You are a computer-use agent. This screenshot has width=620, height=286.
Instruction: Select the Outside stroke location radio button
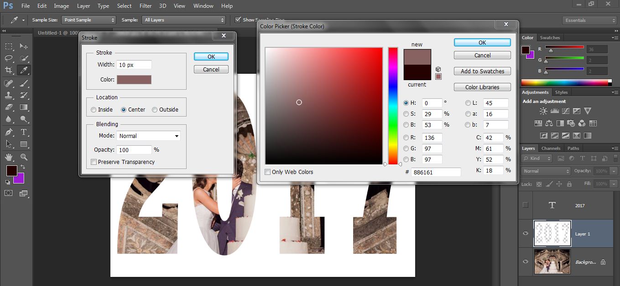[155, 109]
